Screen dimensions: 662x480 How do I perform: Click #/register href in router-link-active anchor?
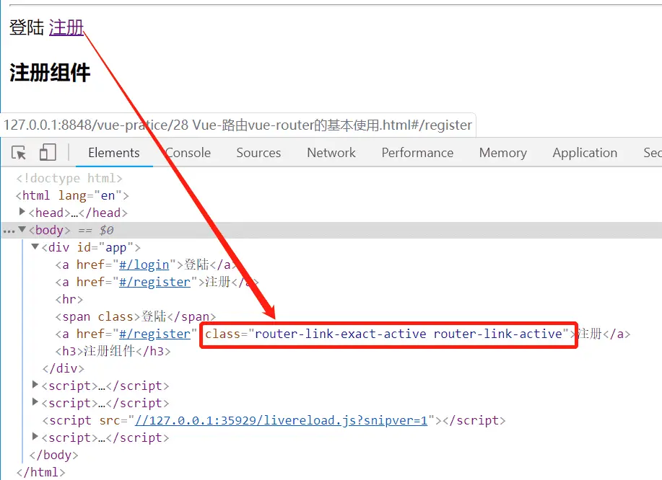[155, 334]
